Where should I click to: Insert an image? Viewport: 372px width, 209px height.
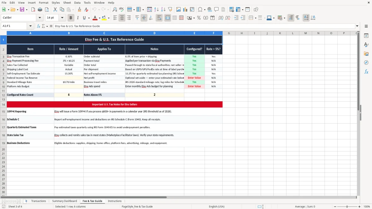[x=179, y=10]
